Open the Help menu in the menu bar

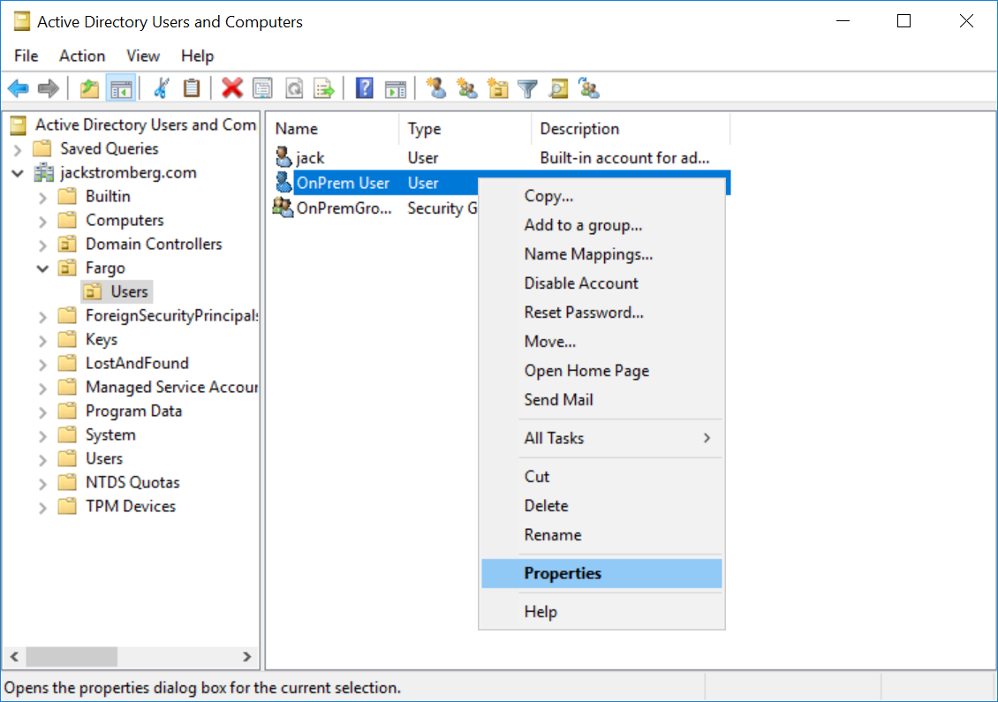click(x=197, y=56)
